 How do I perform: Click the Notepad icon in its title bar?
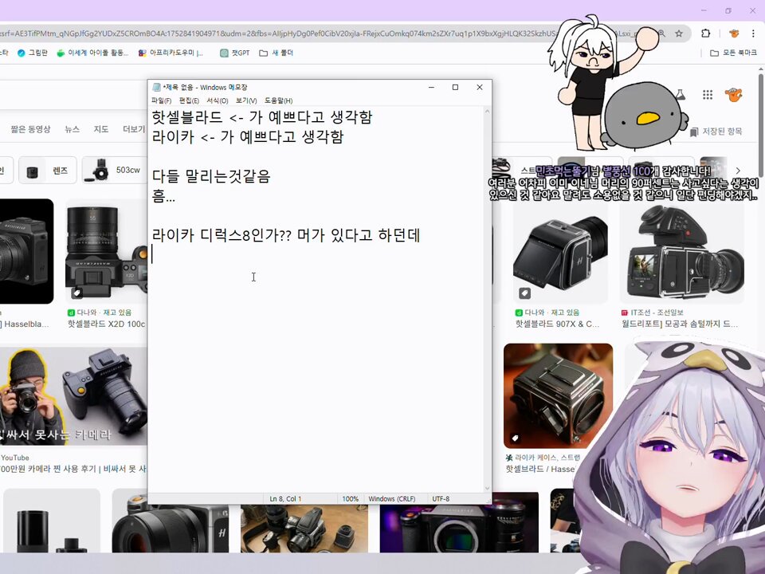coord(157,88)
